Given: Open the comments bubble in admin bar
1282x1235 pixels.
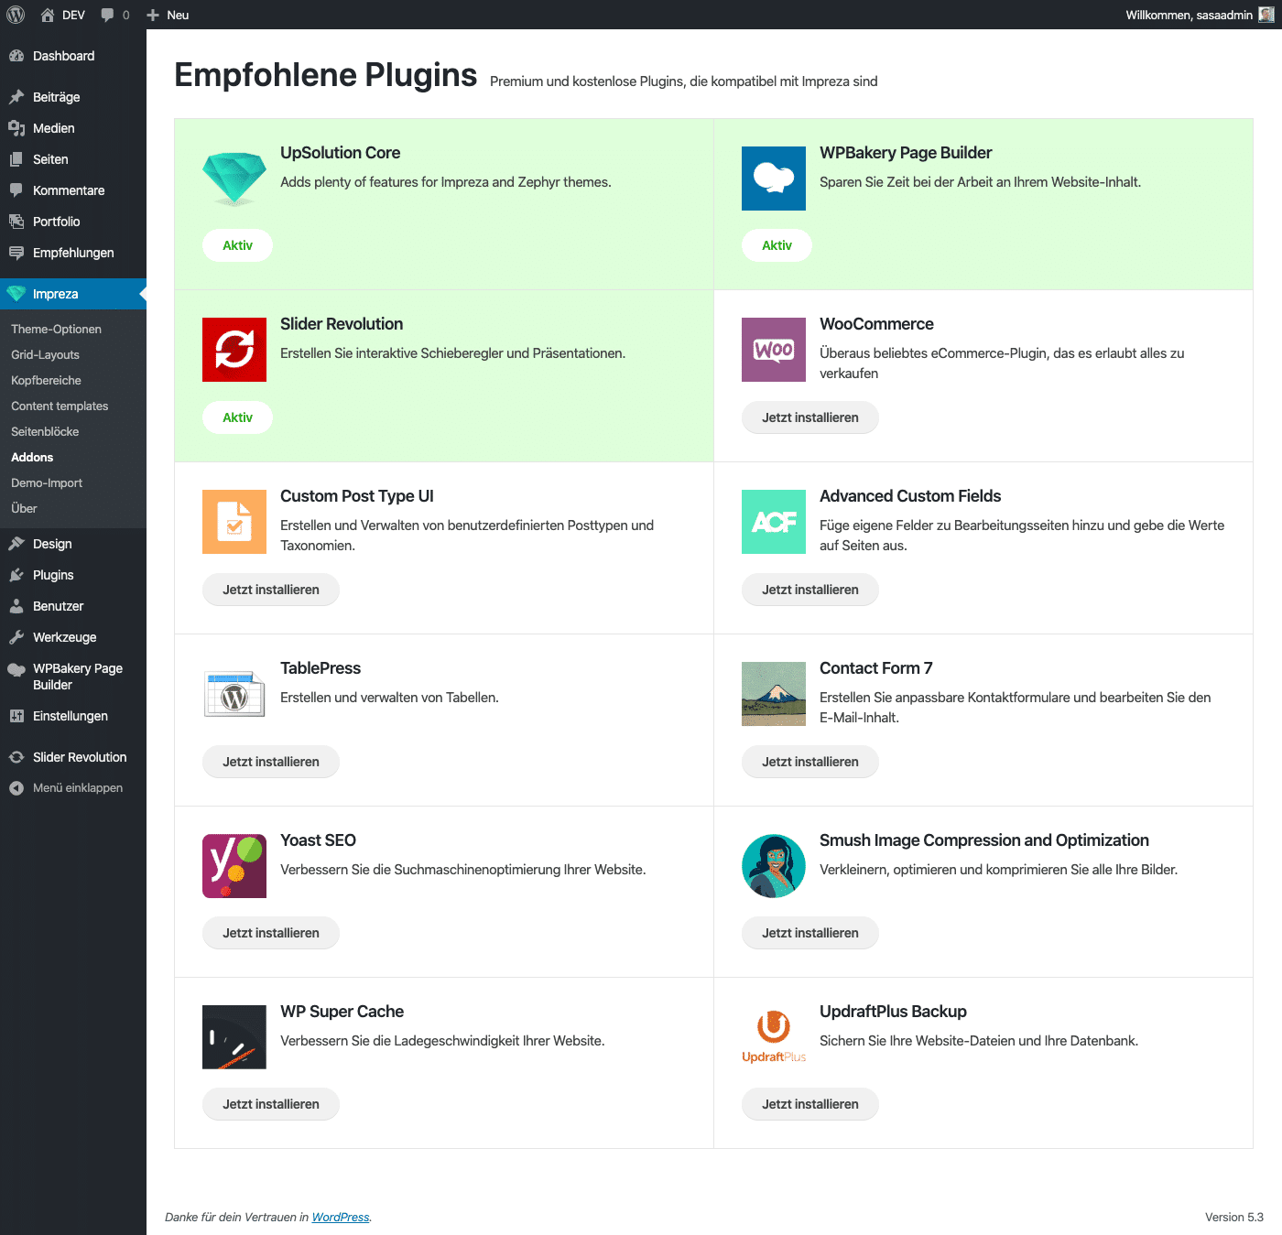Looking at the screenshot, I should click(x=108, y=15).
